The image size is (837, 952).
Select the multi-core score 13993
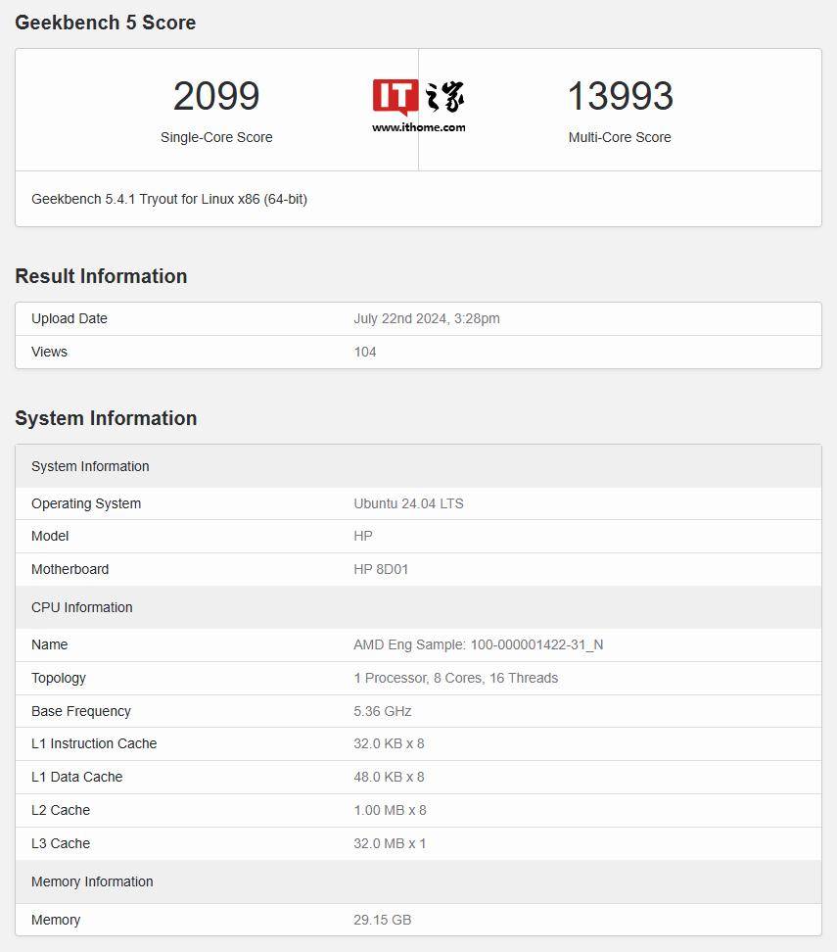point(621,96)
